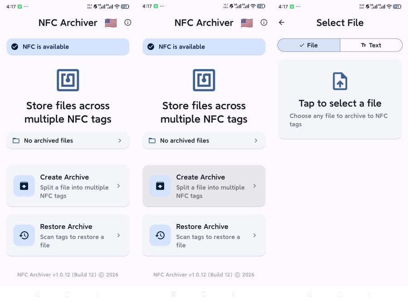The width and height of the screenshot is (408, 302).
Task: Tap the US flag language icon on middle screen
Action: [x=247, y=23]
